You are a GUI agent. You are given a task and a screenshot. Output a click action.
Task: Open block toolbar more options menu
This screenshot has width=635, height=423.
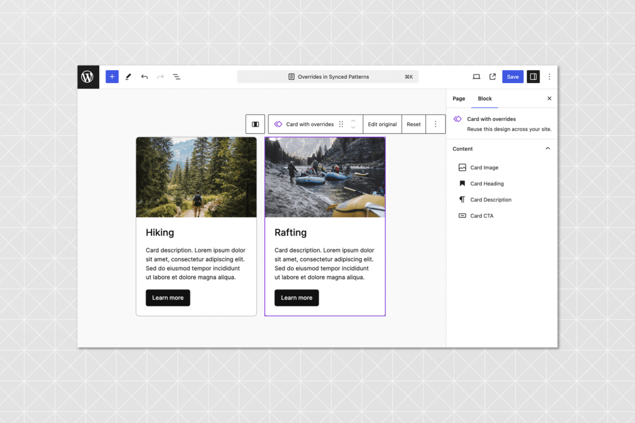435,124
